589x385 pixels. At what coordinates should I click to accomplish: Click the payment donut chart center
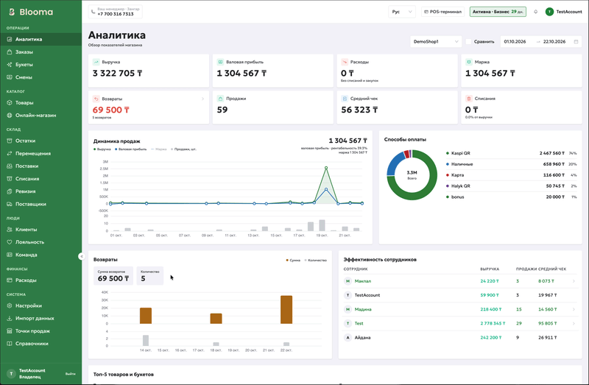(412, 174)
